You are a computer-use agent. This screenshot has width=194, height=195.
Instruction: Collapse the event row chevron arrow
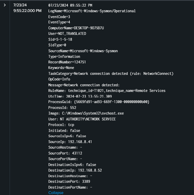pos(5,5)
